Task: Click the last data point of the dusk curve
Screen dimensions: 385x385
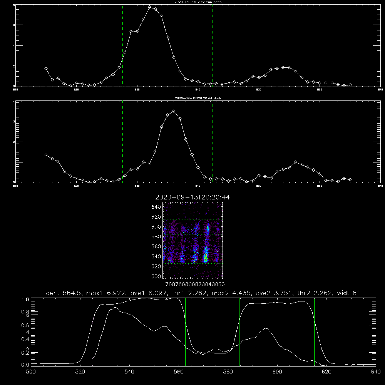Action: (350, 180)
